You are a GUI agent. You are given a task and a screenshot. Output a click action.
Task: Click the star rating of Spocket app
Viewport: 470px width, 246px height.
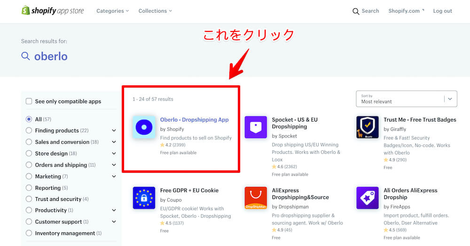284,167
